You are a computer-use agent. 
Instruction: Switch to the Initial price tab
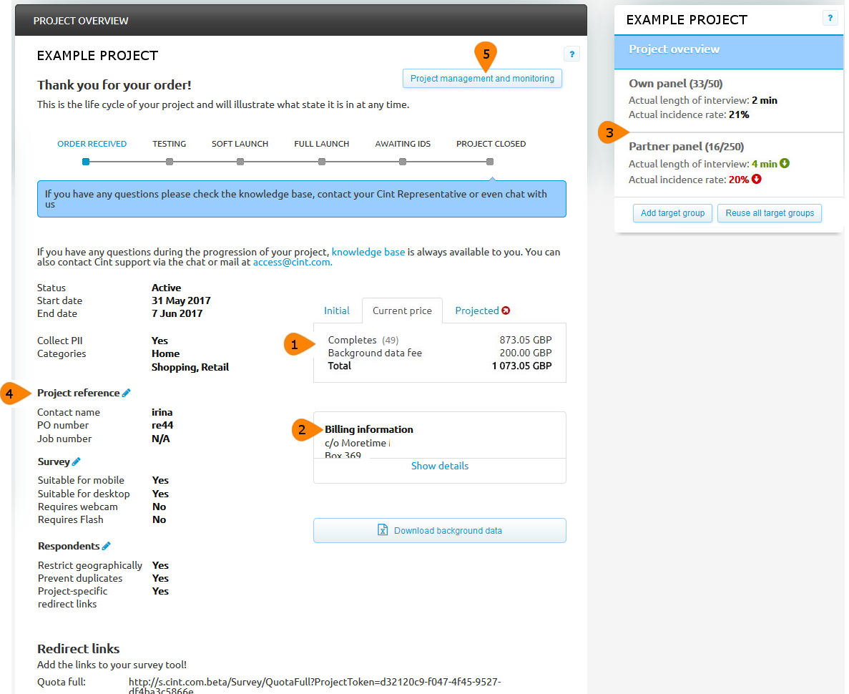[x=336, y=311]
